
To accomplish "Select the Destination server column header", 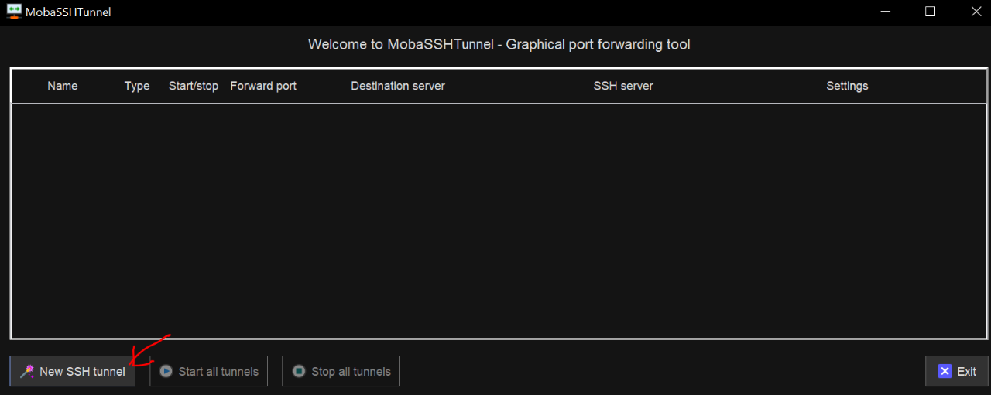I will 398,86.
